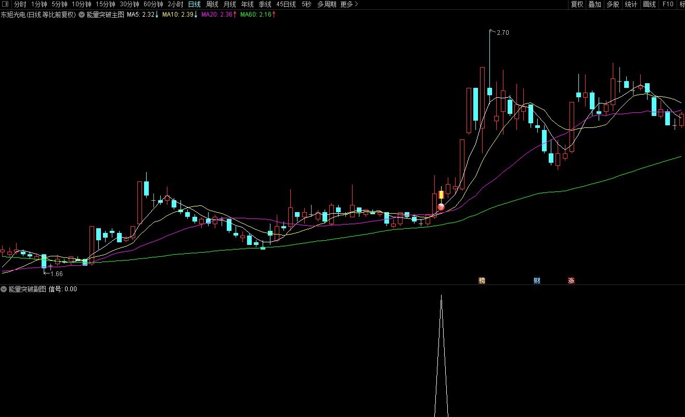Click the MA10: 2.39 value

[177, 15]
